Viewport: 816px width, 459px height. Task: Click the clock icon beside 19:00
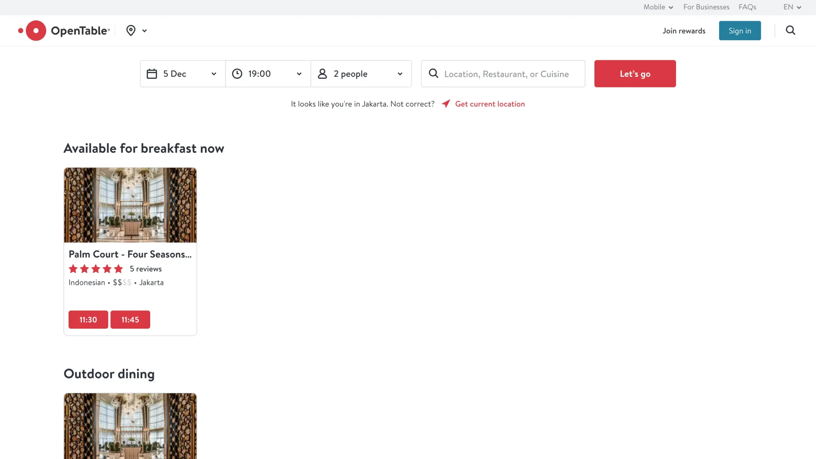click(x=237, y=73)
